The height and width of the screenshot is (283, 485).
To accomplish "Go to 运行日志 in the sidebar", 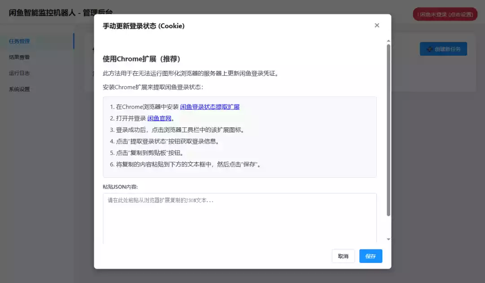I will point(19,73).
